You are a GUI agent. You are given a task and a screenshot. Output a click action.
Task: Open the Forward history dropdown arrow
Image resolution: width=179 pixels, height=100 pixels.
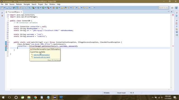coord(95,8)
